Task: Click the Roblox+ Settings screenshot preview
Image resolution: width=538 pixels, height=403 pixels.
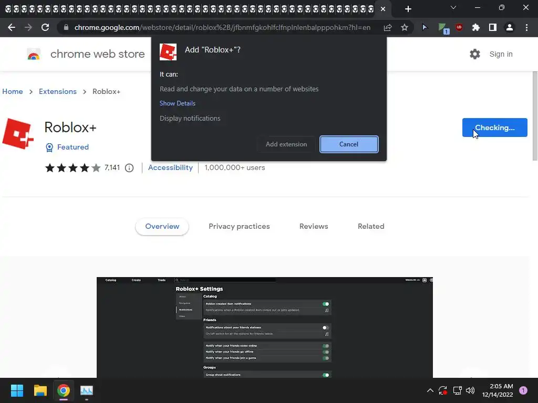Action: (x=265, y=327)
